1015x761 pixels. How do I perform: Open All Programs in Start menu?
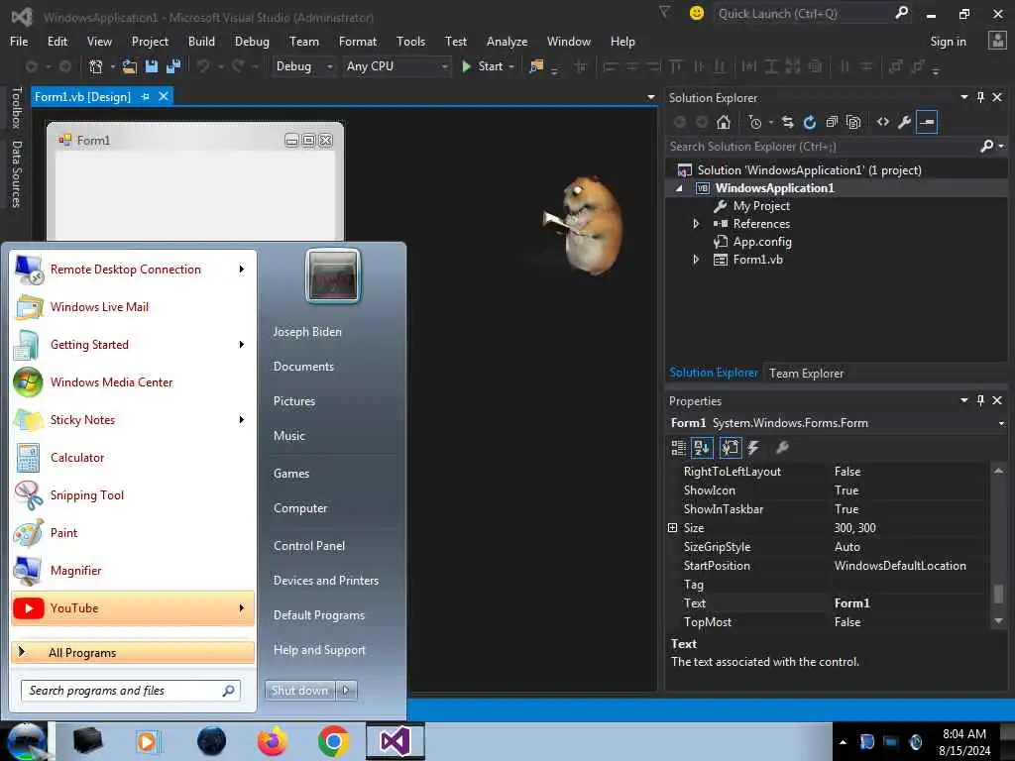pyautogui.click(x=133, y=652)
